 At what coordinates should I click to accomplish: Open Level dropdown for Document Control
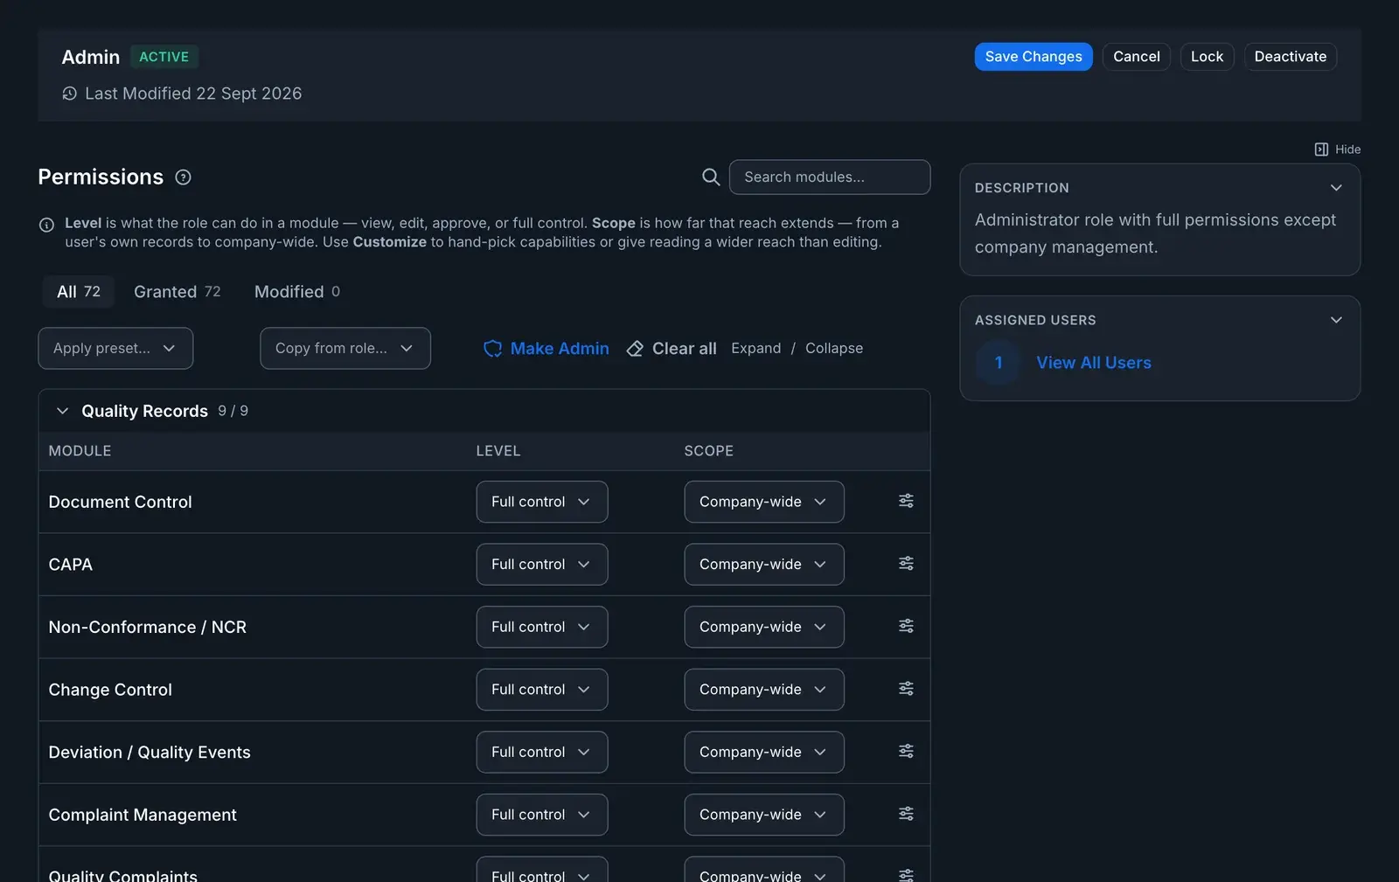click(542, 502)
